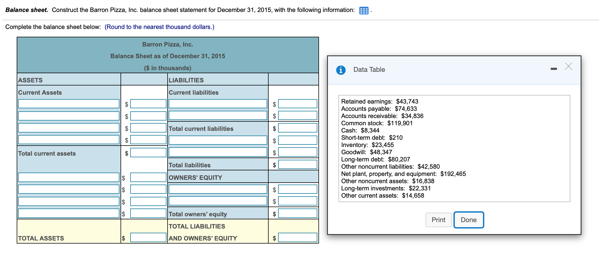
Task: Click the Data Table title text
Action: 369,70
